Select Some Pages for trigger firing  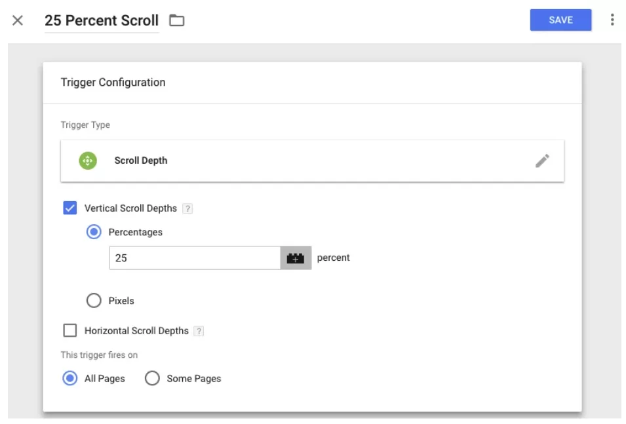tap(152, 378)
